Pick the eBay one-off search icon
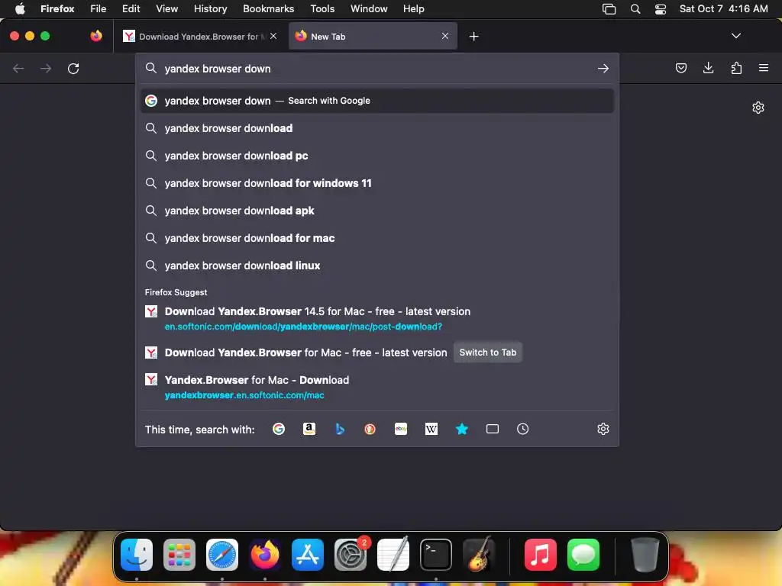 [401, 429]
